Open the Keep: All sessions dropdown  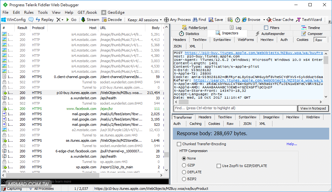click(145, 20)
